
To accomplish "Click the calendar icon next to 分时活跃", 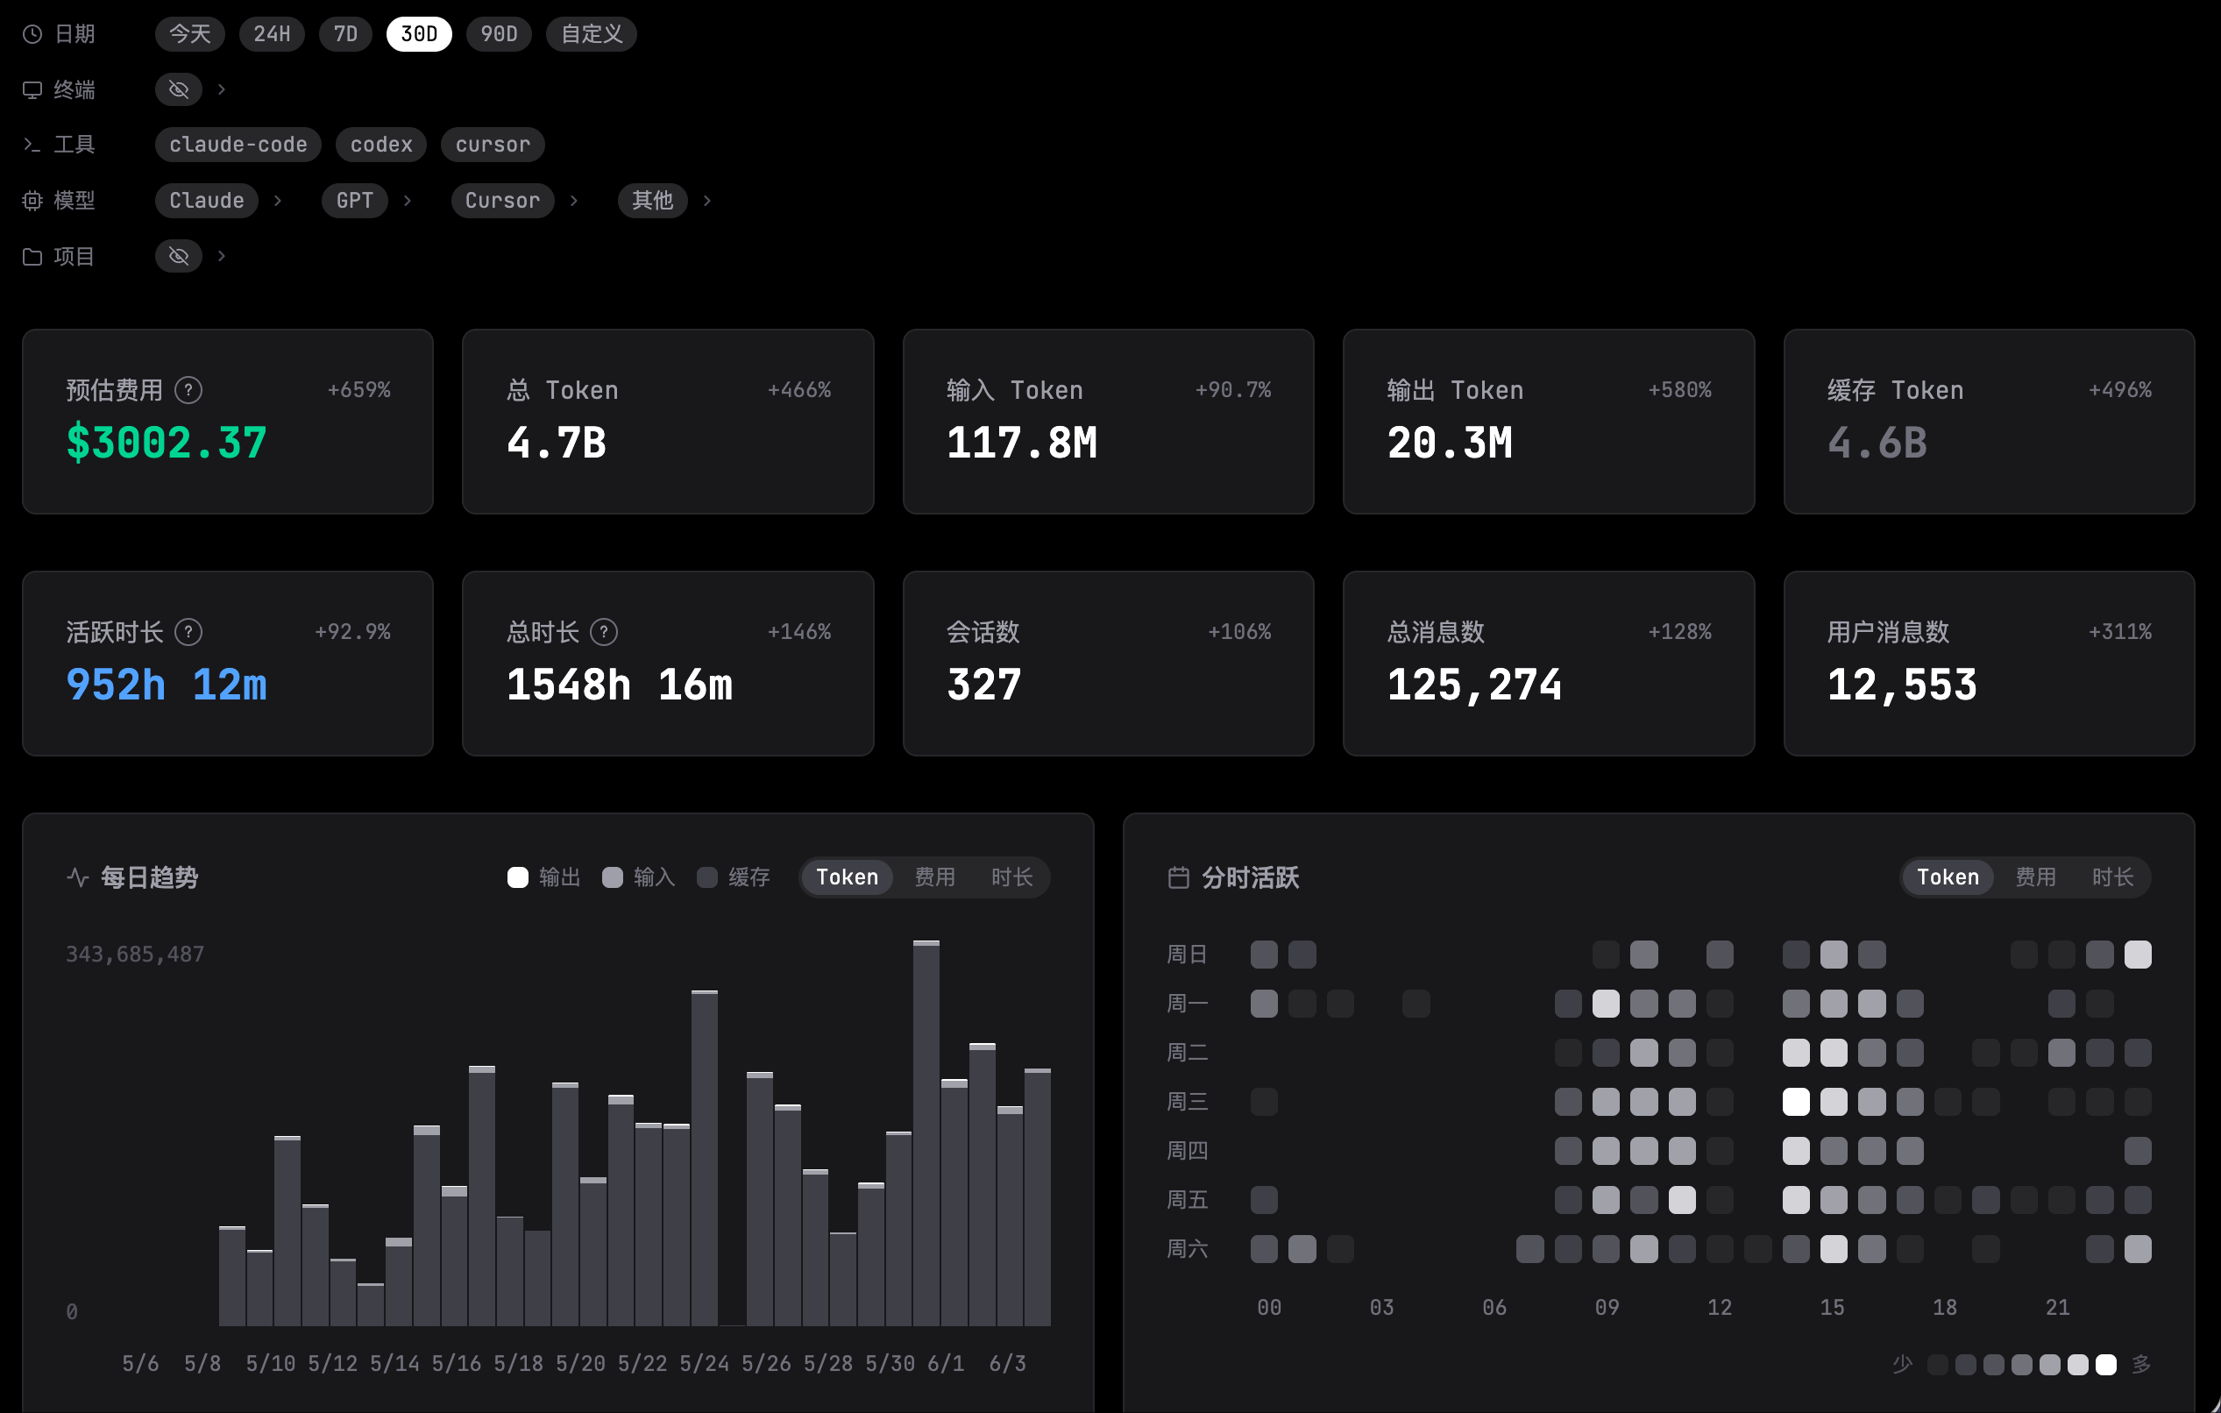I will click(1178, 877).
